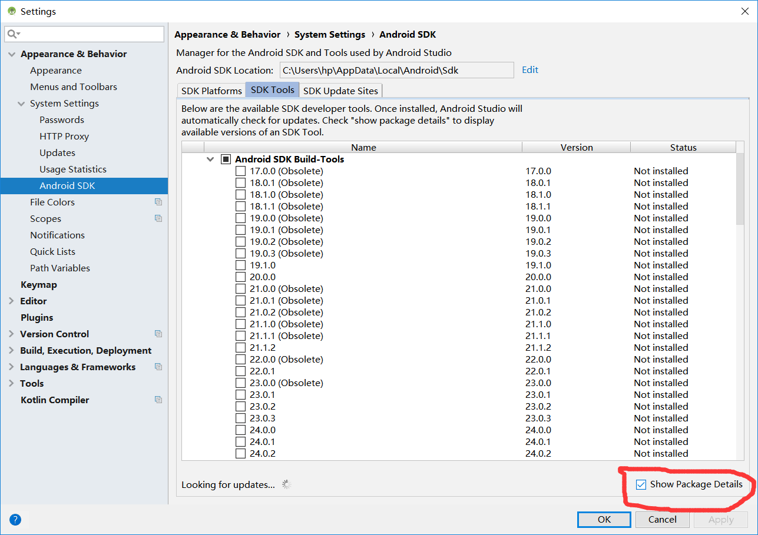This screenshot has width=758, height=535.
Task: Click the help question mark icon
Action: pos(15,520)
